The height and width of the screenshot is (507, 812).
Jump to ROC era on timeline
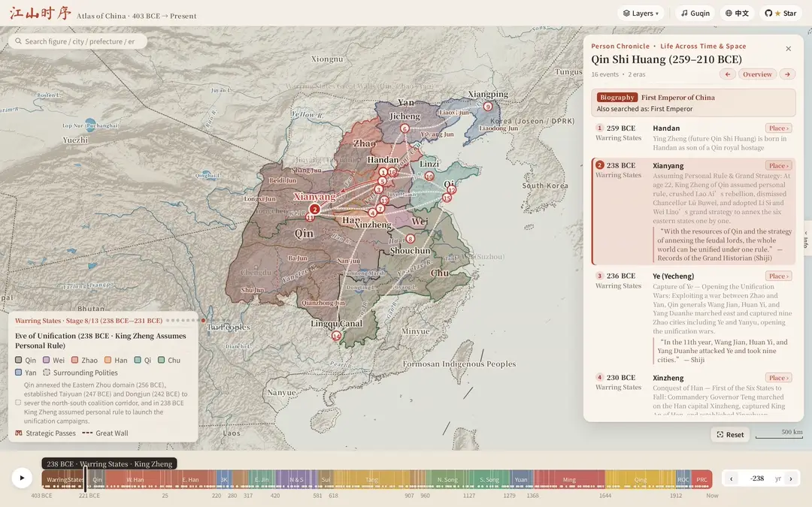point(683,479)
